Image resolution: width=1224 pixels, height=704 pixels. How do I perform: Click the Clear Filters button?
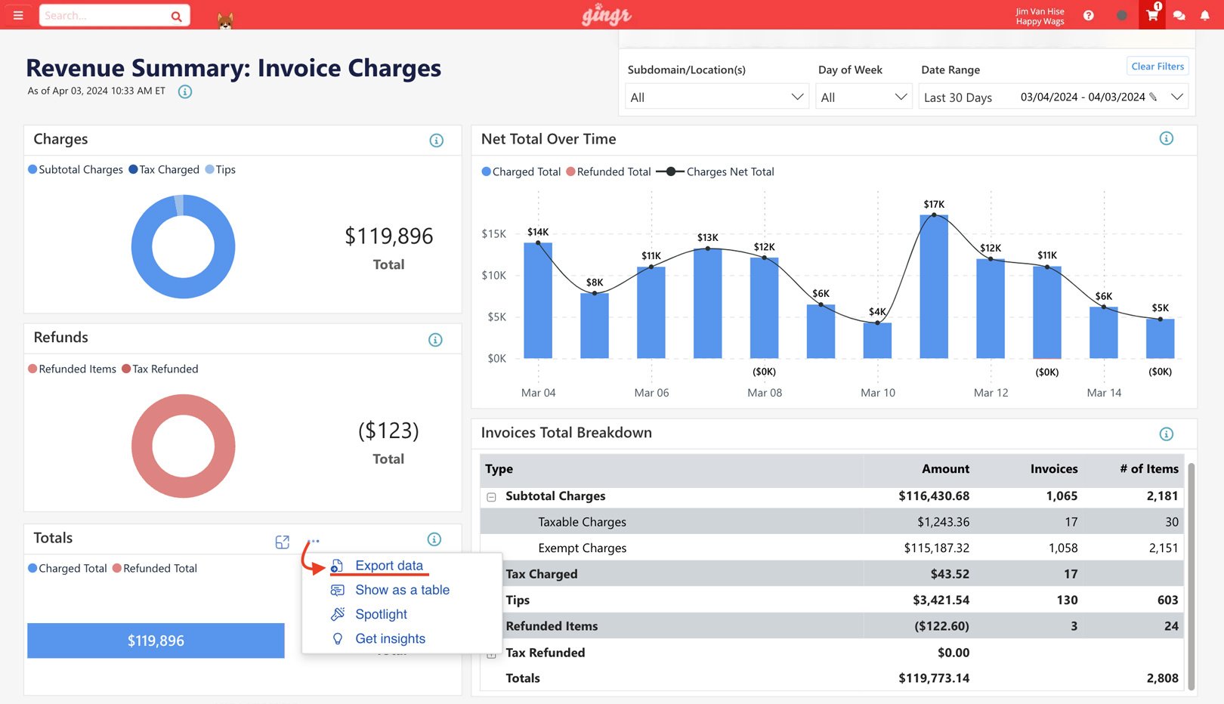[1157, 66]
